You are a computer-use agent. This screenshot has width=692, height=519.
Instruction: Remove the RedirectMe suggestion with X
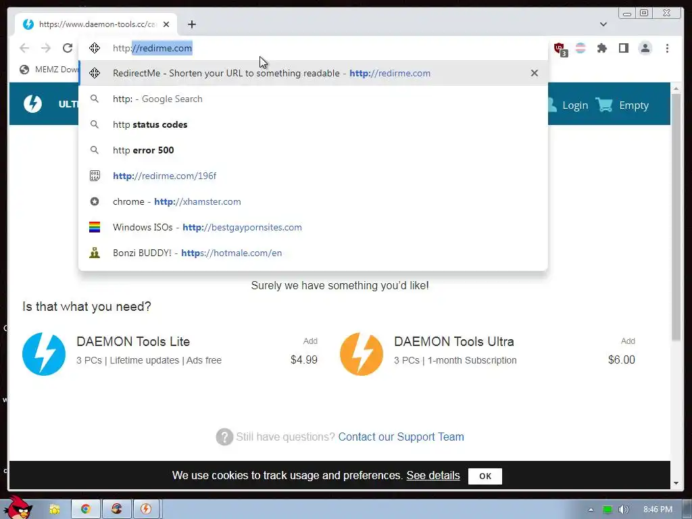point(534,73)
